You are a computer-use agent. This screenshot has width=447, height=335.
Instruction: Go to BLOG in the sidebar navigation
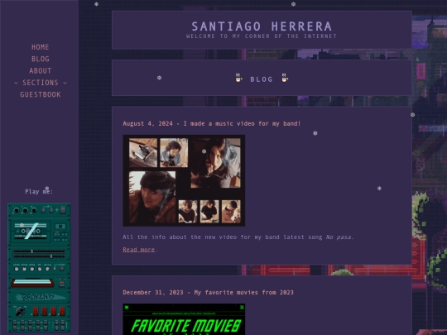[41, 59]
